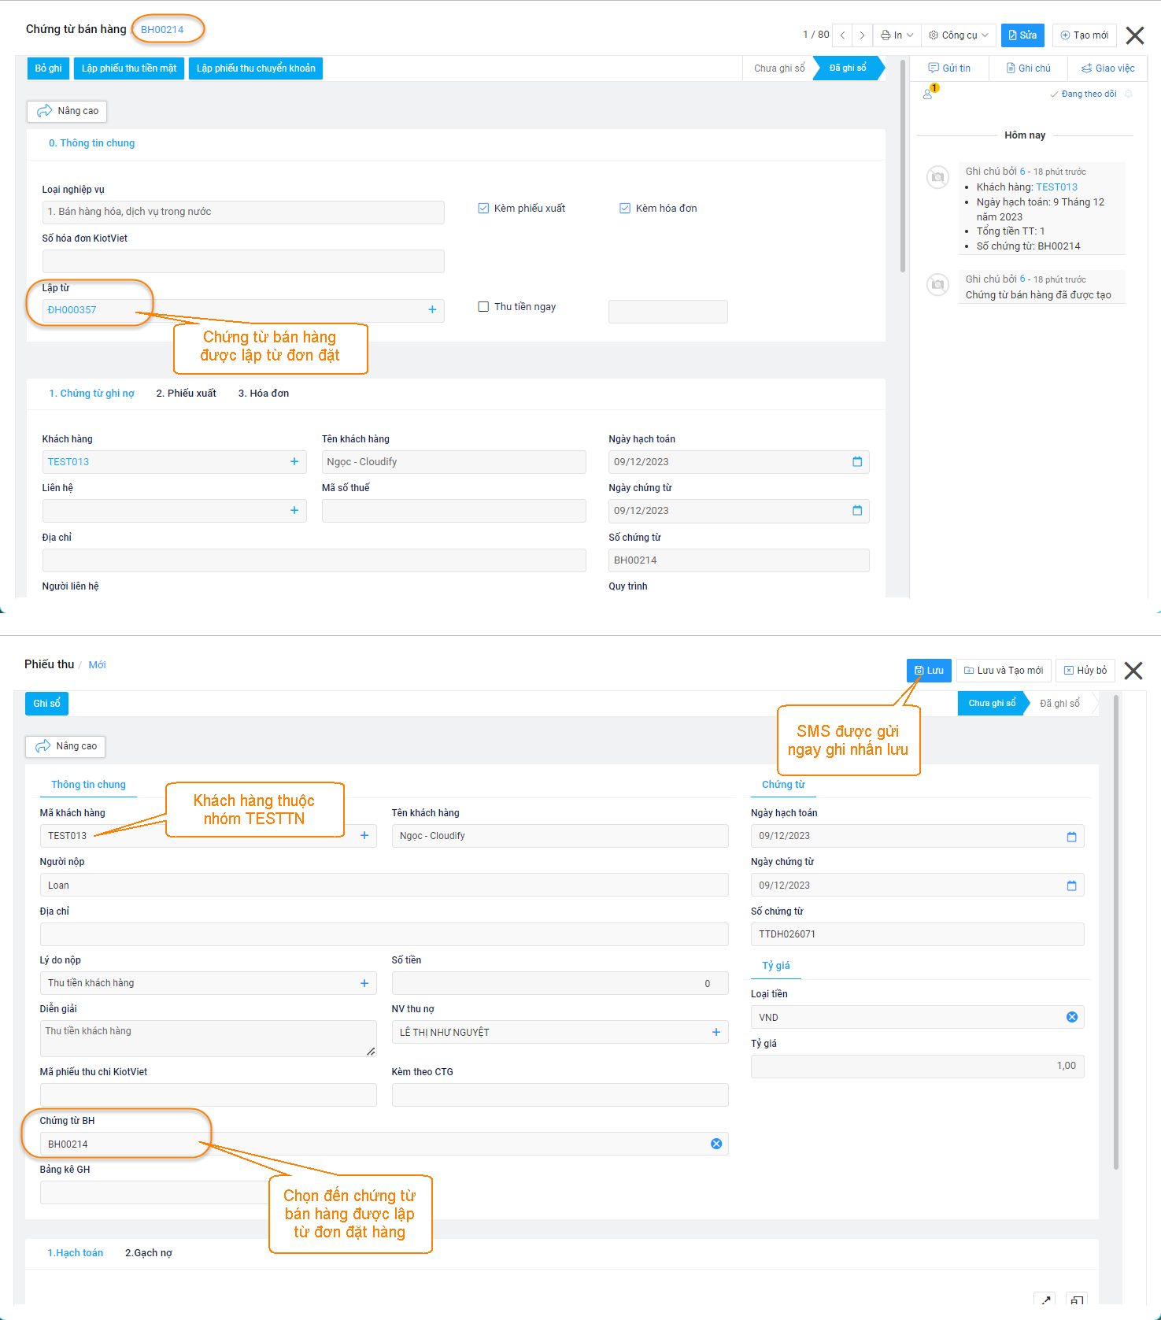1161x1320 pixels.
Task: Click the Người nộp Loan field
Action: [384, 886]
